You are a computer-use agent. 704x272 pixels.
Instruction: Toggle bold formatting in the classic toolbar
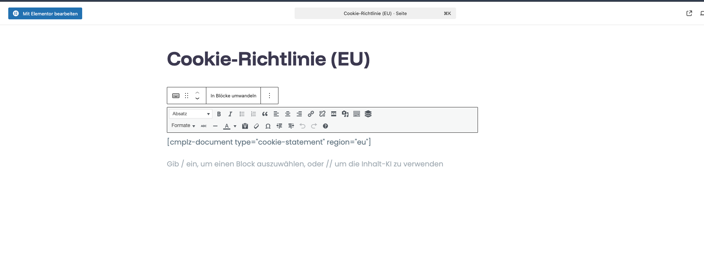219,114
